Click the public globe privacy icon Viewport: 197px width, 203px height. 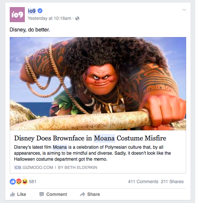77,18
